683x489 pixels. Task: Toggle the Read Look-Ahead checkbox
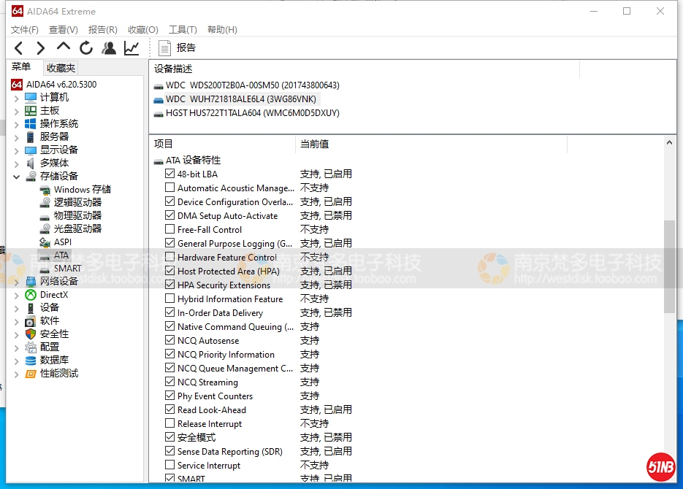170,409
